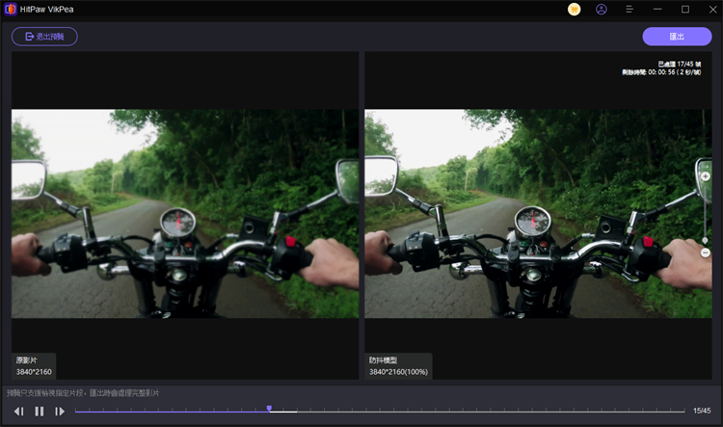Click the shopping cart purchase icon
This screenshot has height=427, width=723.
(575, 10)
